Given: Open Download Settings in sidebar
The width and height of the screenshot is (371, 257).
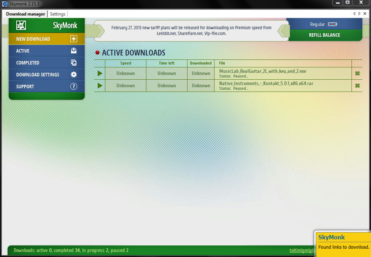Looking at the screenshot, I should coord(47,75).
